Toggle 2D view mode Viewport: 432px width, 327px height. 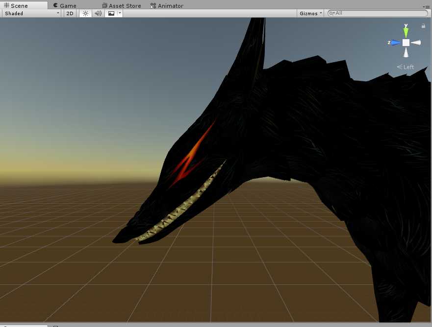click(70, 13)
